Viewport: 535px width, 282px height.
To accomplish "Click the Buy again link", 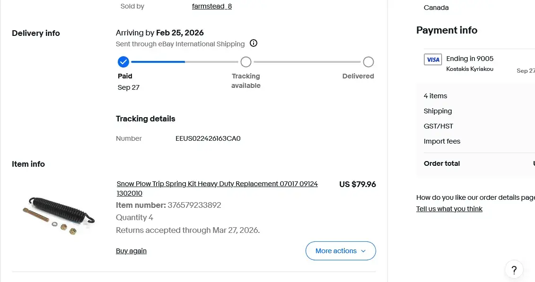I will [131, 251].
